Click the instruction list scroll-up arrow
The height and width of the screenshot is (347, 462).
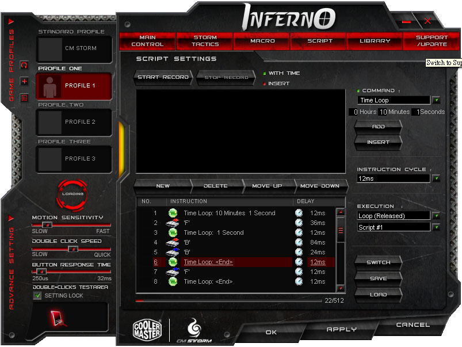(x=340, y=212)
